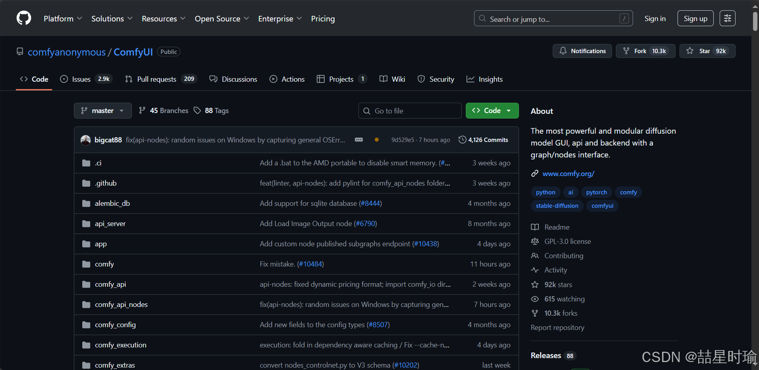Click the Activity pulse icon
Screen dimensions: 759x370
(x=535, y=270)
